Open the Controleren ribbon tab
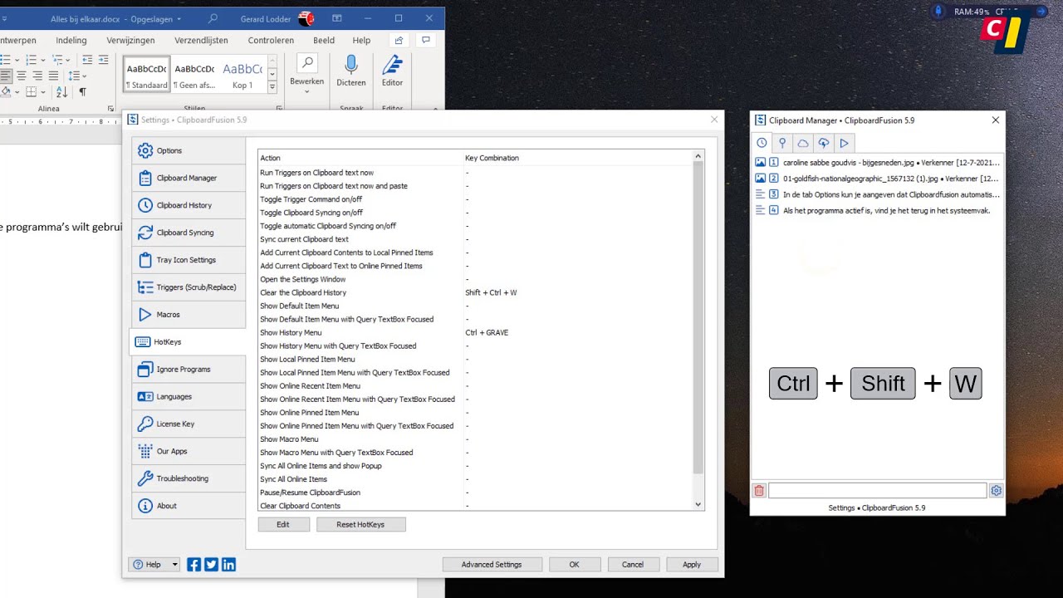The width and height of the screenshot is (1063, 598). click(271, 40)
